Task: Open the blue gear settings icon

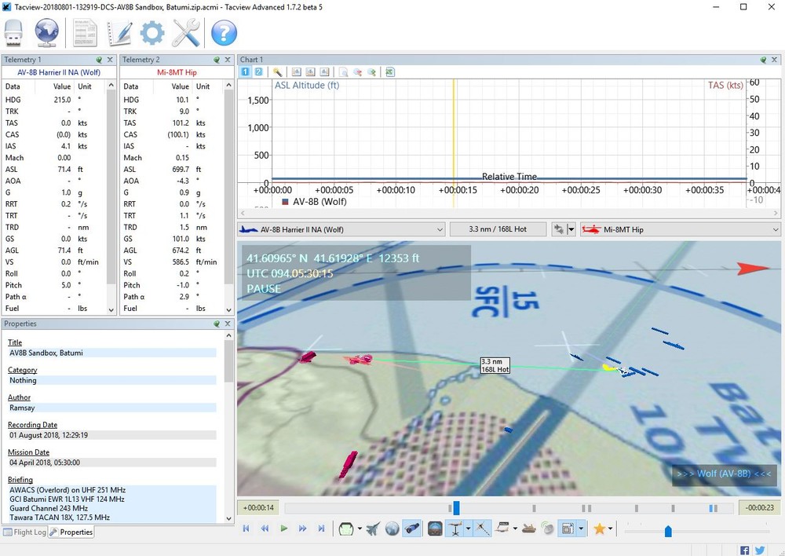Action: click(152, 33)
